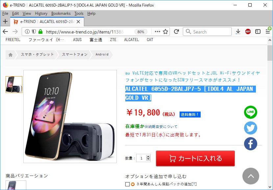Increase quantity with the stepper up arrow

pos(148,157)
